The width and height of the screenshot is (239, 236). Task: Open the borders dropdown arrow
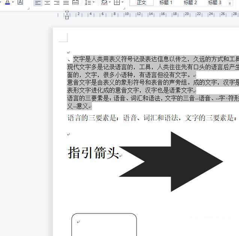122,2
